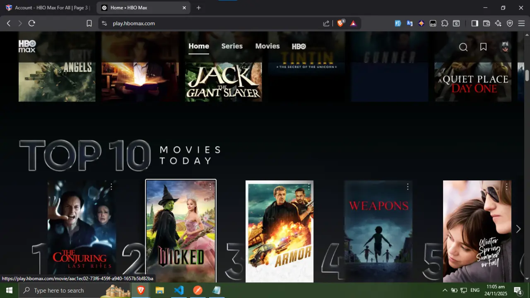This screenshot has height=298, width=530.
Task: Go to the Home nav tab
Action: tap(199, 46)
